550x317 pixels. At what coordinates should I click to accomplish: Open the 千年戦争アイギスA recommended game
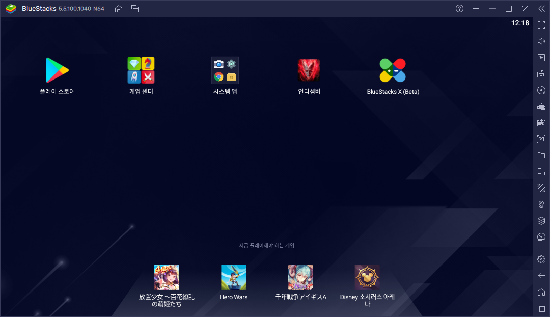[300, 277]
